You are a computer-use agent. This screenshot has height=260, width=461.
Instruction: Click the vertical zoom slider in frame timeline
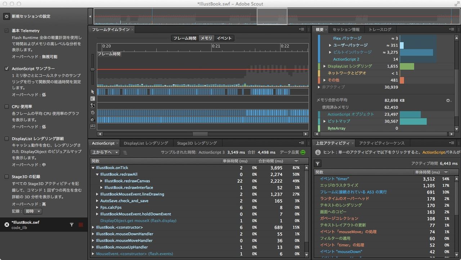pos(93,69)
